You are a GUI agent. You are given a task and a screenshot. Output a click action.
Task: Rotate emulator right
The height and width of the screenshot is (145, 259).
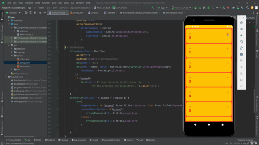[241, 48]
